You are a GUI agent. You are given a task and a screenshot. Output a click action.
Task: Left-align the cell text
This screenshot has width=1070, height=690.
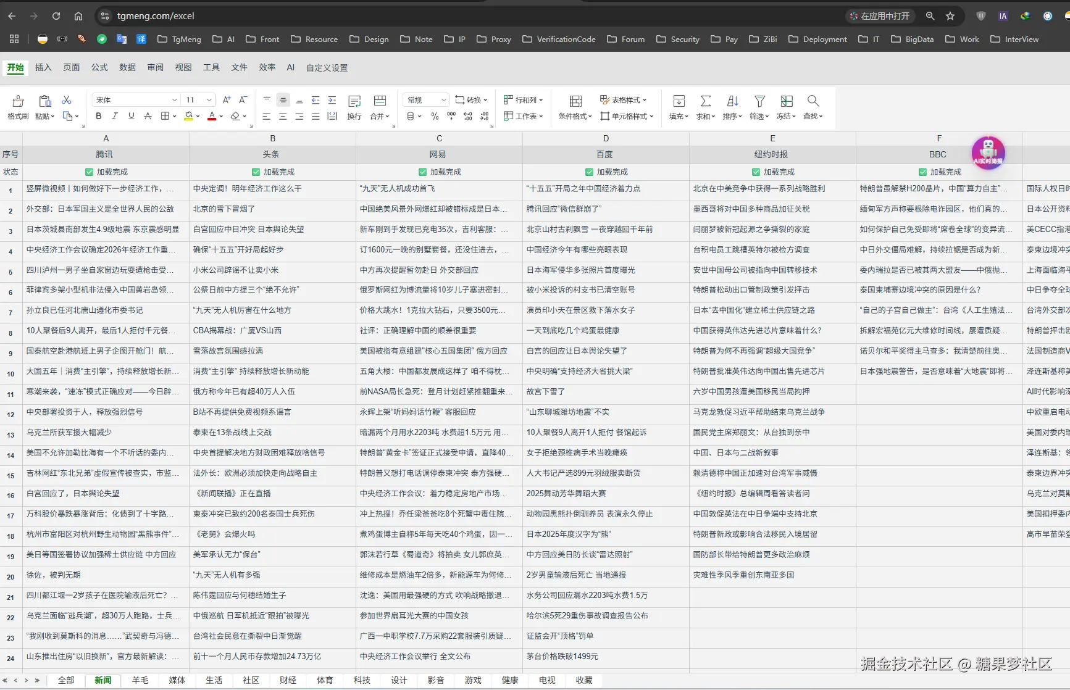point(267,116)
